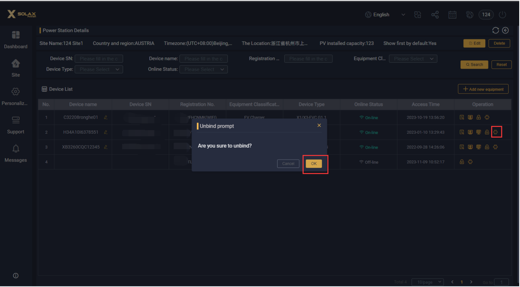Click the document-search icon for H34A10I6378551

[x=462, y=132]
